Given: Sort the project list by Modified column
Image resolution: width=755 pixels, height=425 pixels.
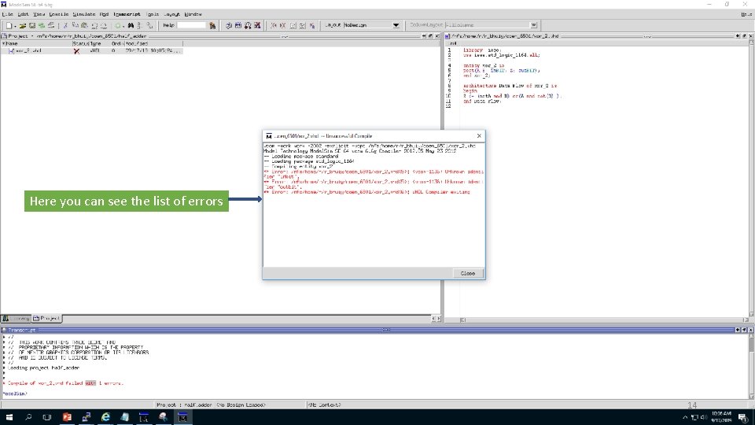Looking at the screenshot, I should pos(153,43).
